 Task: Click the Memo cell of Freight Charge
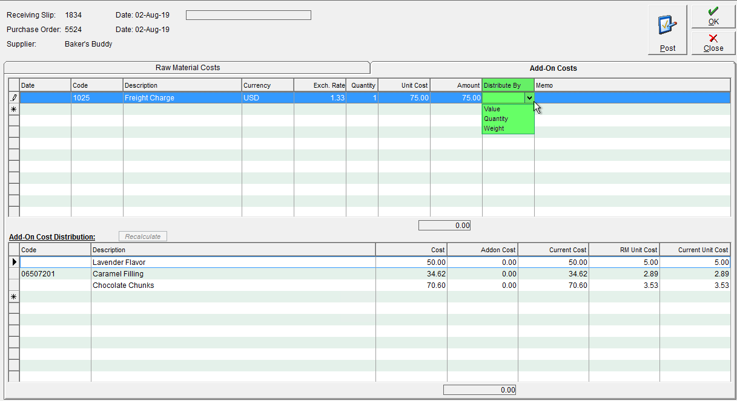pyautogui.click(x=632, y=97)
